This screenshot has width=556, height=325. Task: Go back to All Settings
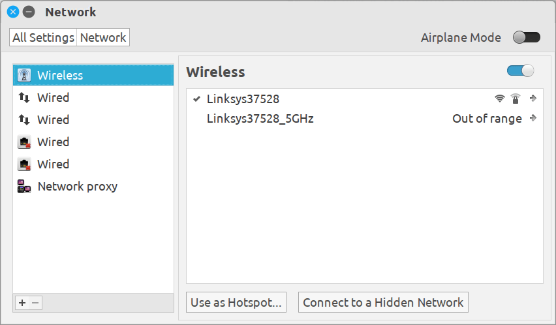(x=43, y=37)
